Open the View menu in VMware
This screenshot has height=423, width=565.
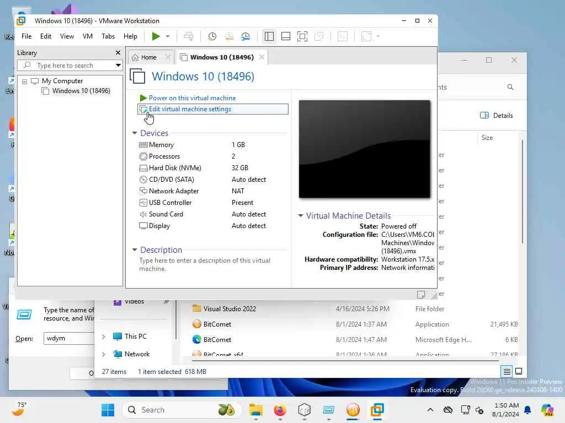tap(67, 36)
